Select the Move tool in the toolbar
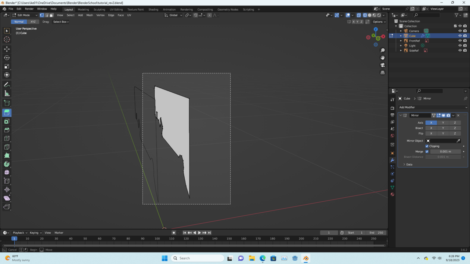This screenshot has width=470, height=264. (7, 49)
